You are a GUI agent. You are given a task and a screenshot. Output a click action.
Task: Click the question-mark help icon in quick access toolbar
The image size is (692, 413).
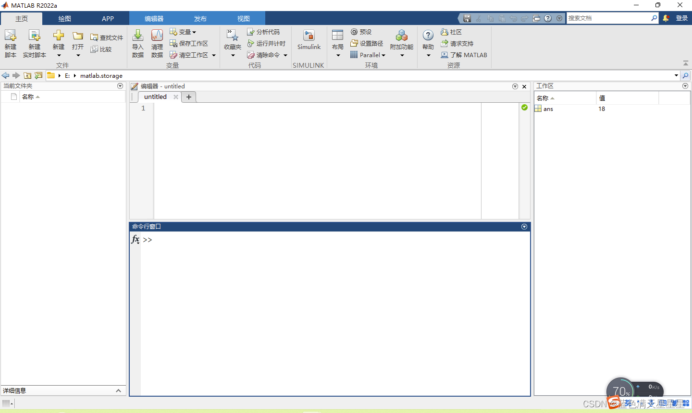[x=548, y=18]
